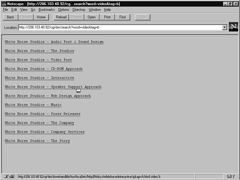Click the Netscape N logo icon
240x180 pixels.
coord(234,27)
